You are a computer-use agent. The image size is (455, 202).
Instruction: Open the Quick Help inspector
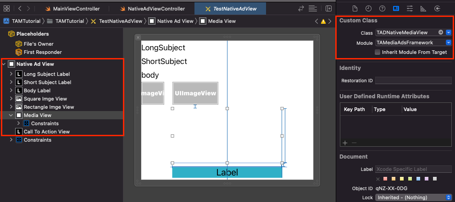click(x=382, y=8)
